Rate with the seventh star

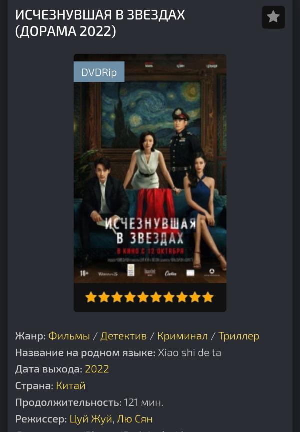[169, 297]
